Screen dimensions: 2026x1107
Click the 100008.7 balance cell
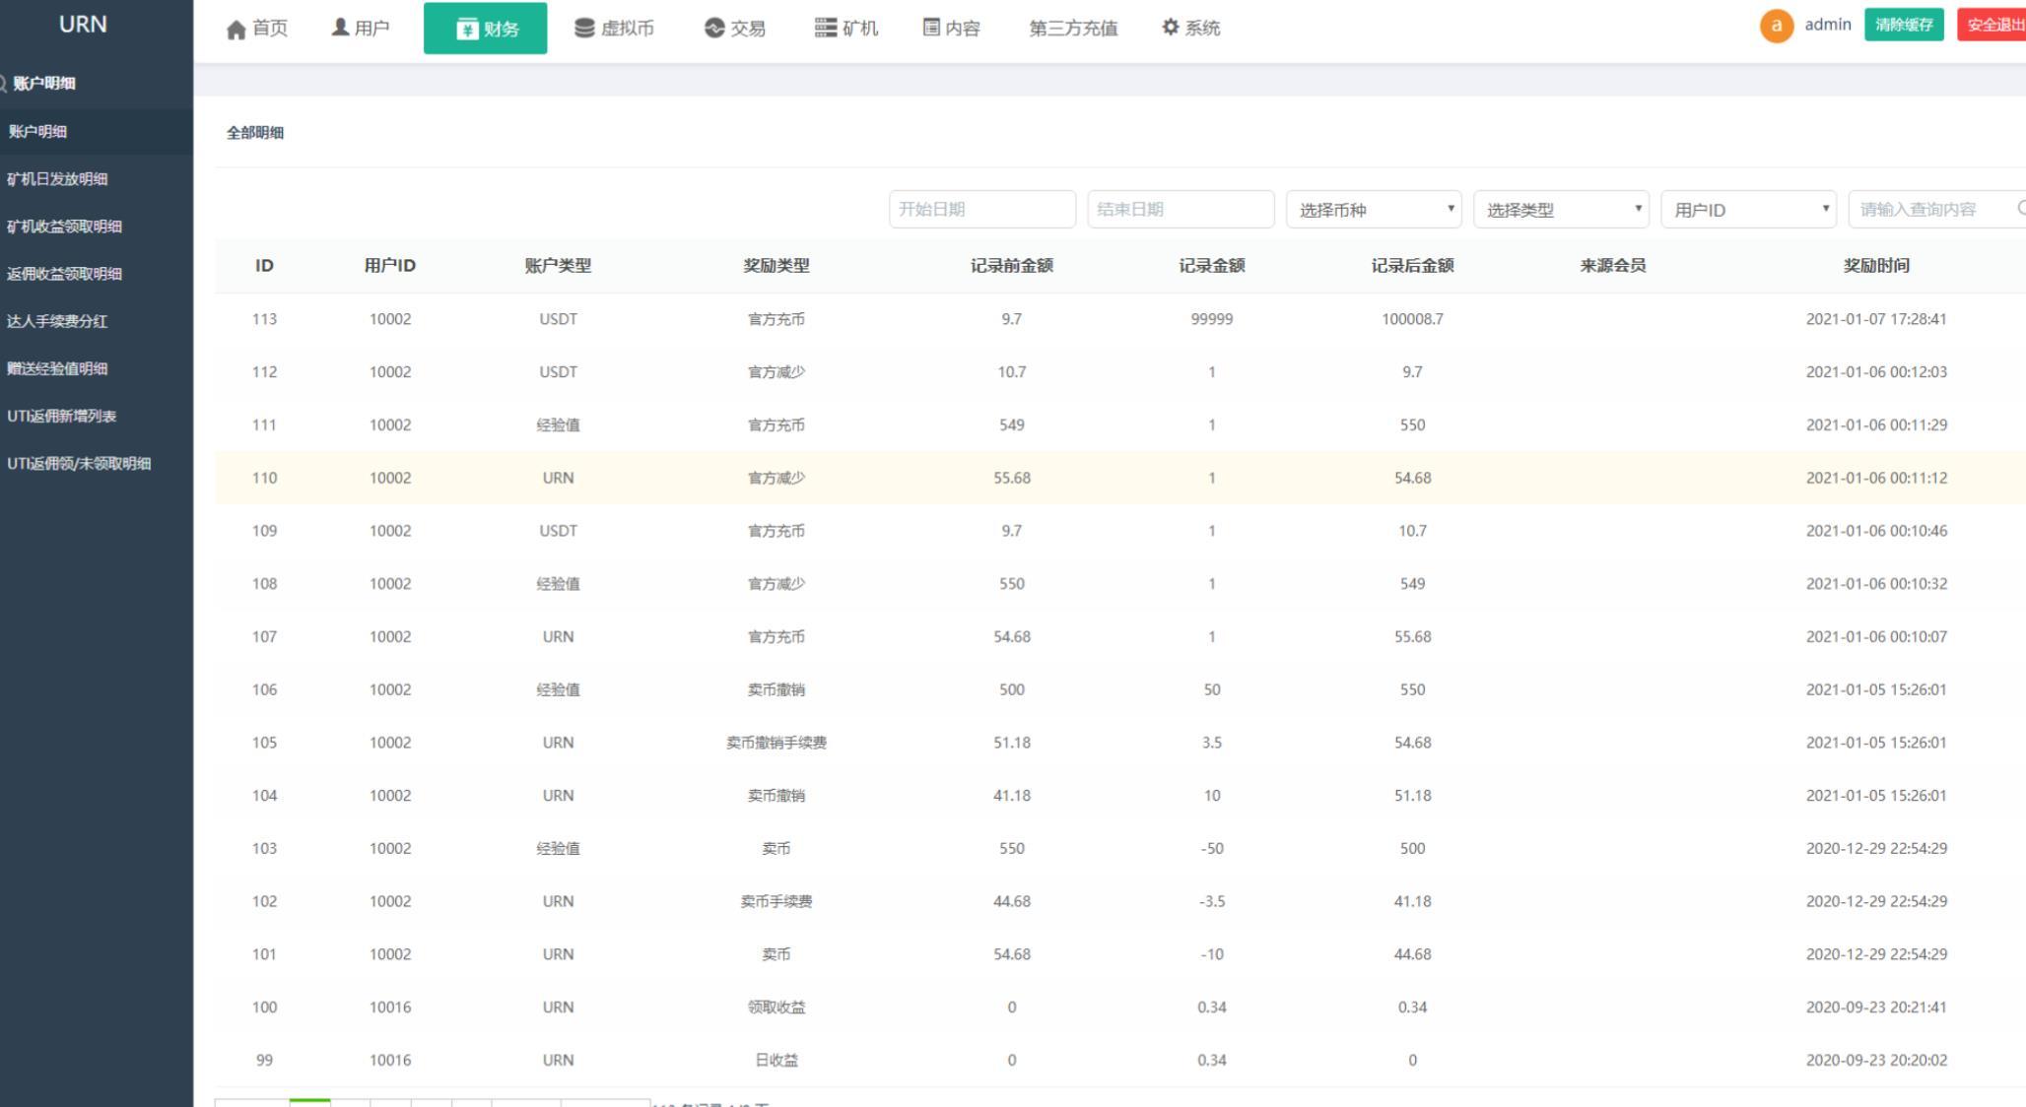(1412, 319)
